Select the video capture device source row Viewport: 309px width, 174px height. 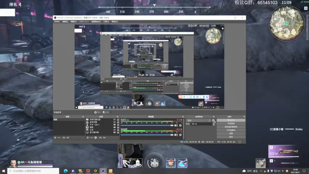[102, 119]
